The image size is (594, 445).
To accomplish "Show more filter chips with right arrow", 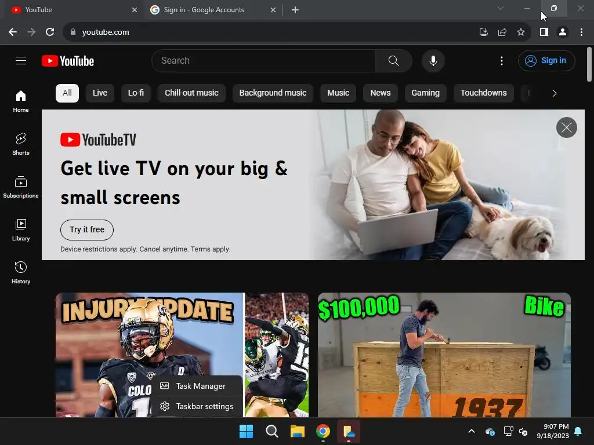I will (x=554, y=93).
